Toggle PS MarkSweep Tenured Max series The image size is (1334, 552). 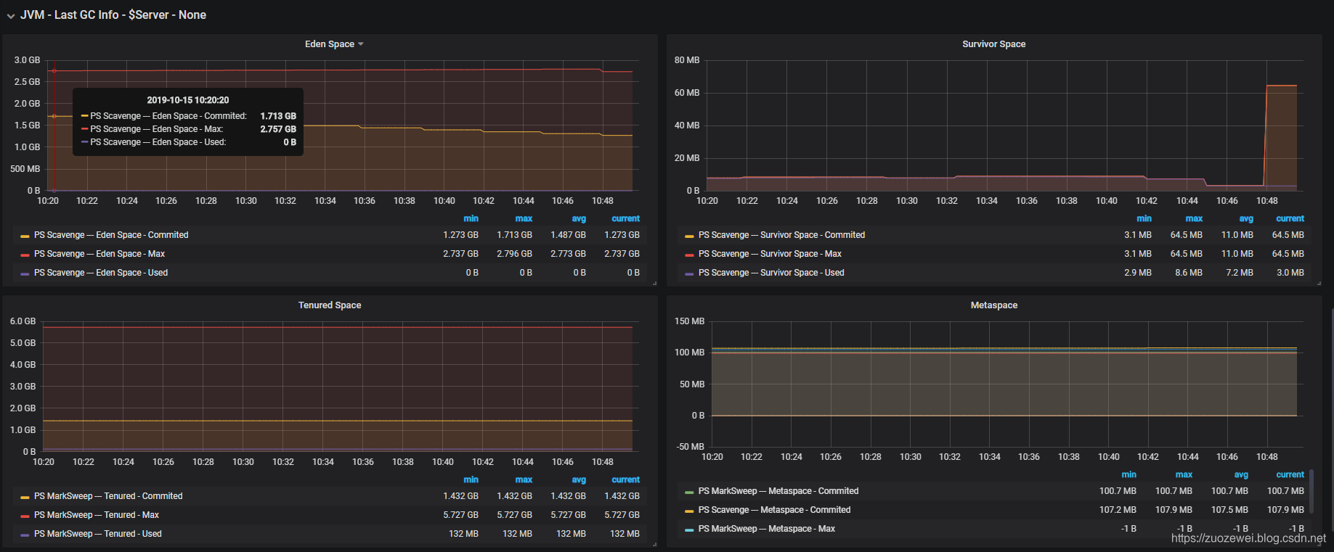point(97,515)
